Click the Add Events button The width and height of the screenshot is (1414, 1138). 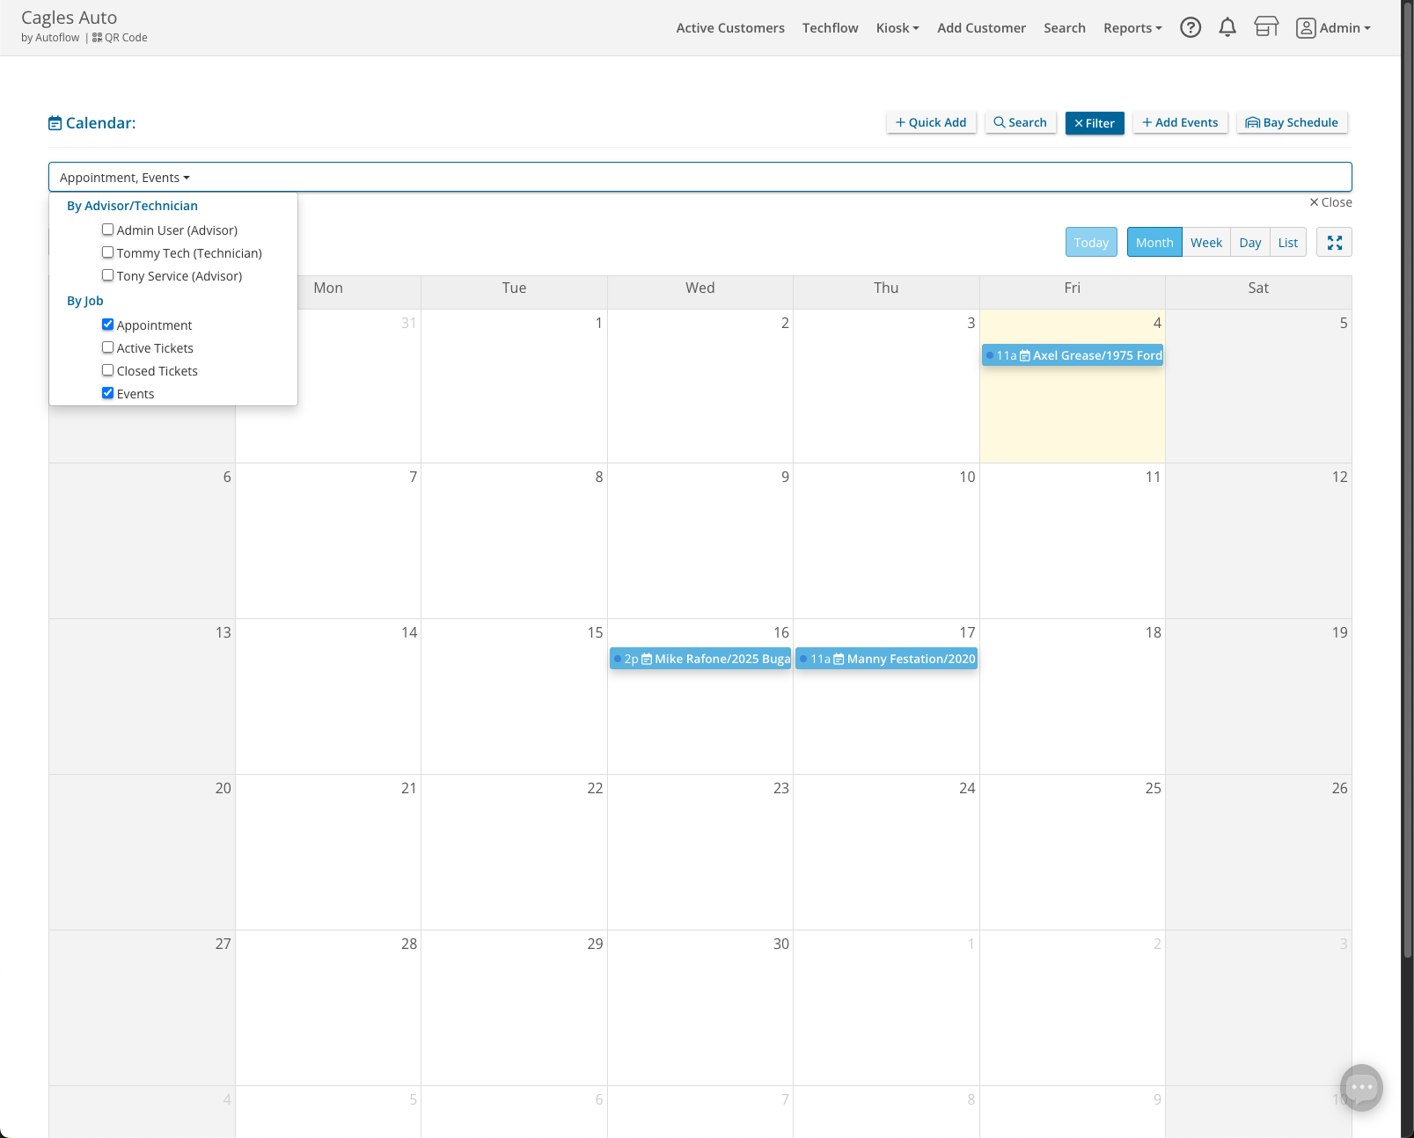pos(1179,123)
